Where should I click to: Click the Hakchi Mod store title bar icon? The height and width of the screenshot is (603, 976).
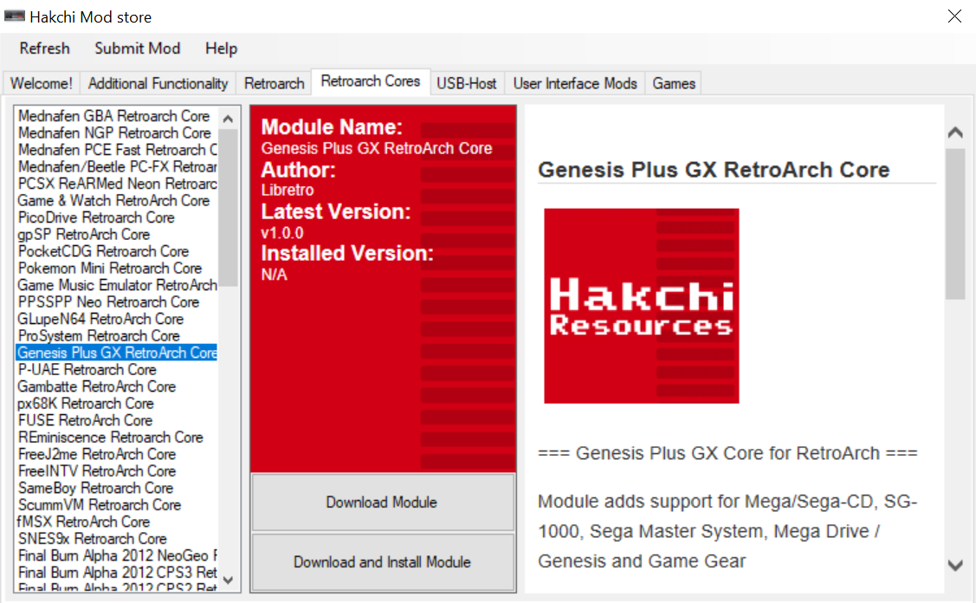point(15,16)
